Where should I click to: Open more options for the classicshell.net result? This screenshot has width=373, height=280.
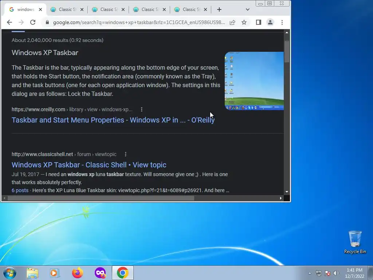tap(126, 154)
